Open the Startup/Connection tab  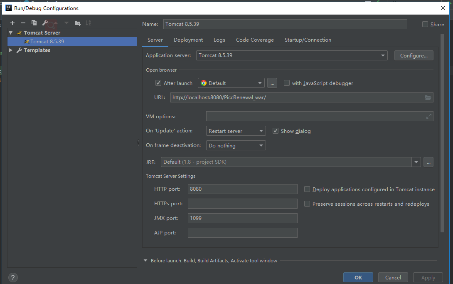pyautogui.click(x=308, y=40)
